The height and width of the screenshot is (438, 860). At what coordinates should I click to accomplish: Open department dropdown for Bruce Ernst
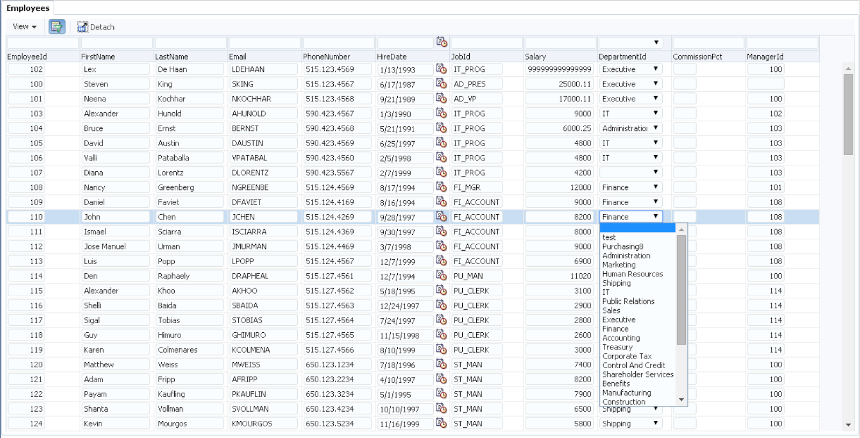[631, 128]
